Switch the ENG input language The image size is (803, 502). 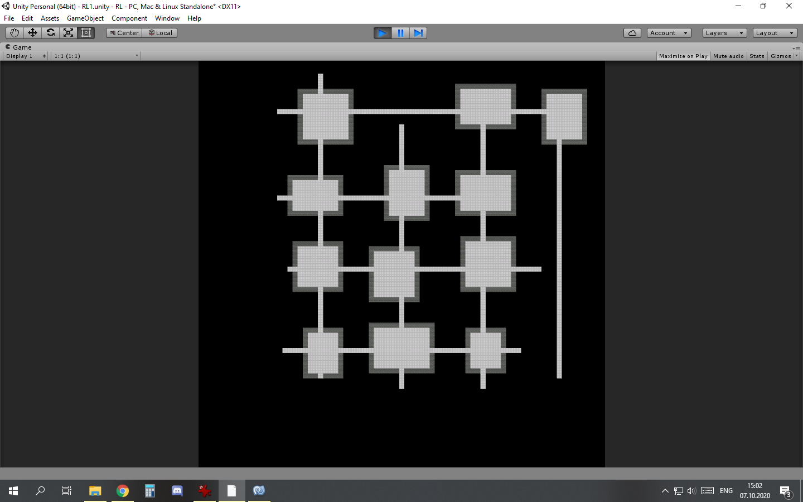coord(726,491)
